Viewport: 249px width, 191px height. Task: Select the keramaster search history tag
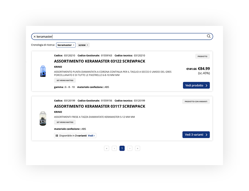(64, 45)
